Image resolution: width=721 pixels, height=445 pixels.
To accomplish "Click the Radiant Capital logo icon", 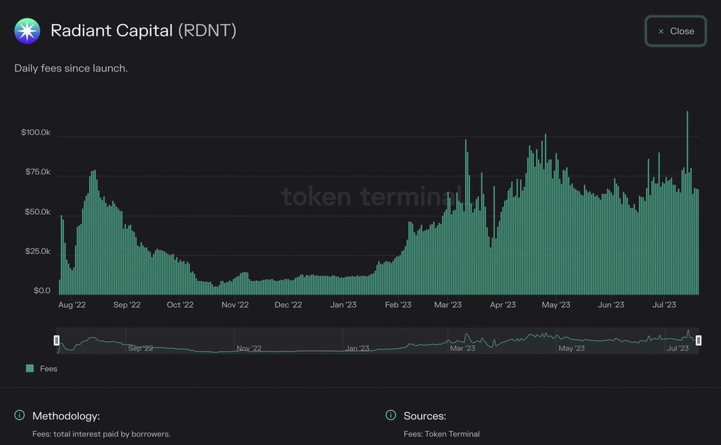I will coord(27,31).
